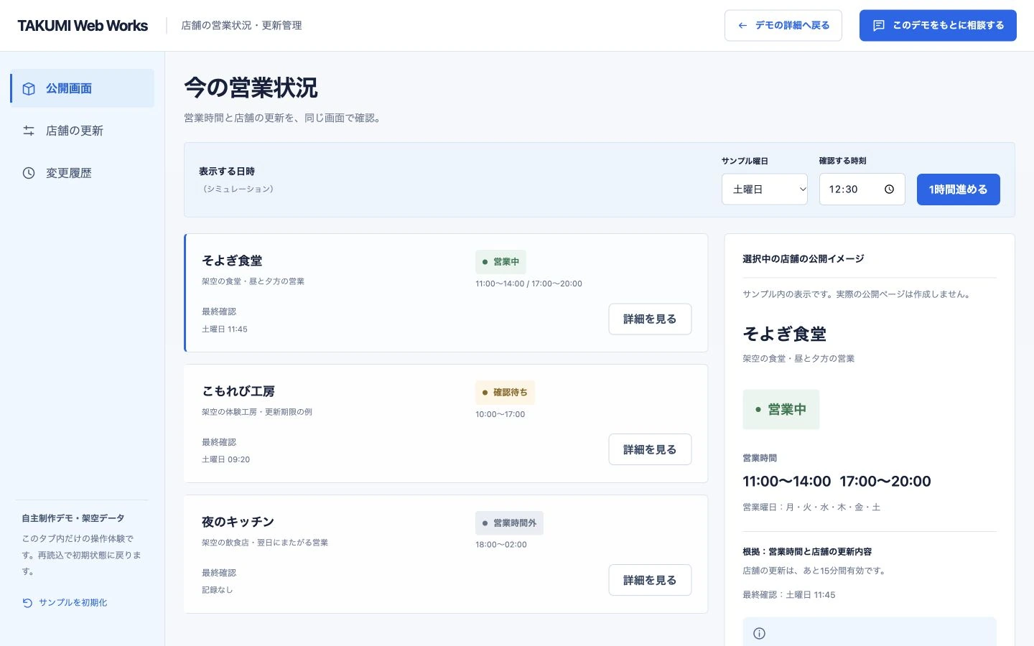Click the 確認する時刻 field showing 12:30

[x=862, y=189]
